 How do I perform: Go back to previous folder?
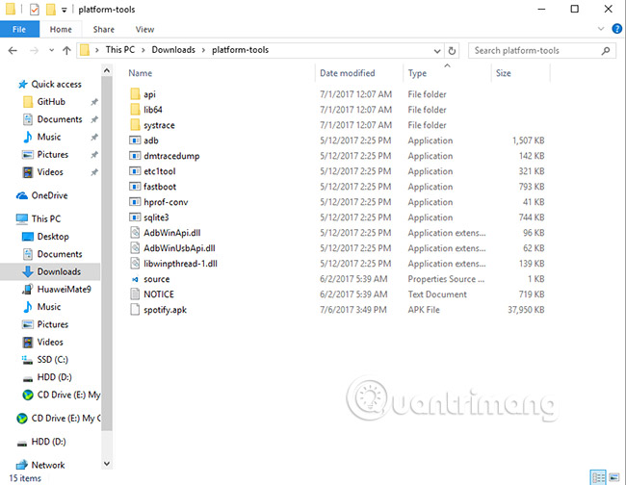click(13, 51)
